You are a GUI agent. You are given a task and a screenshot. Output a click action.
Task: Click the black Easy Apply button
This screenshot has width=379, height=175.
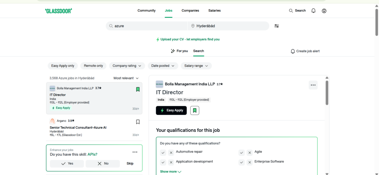tap(171, 110)
